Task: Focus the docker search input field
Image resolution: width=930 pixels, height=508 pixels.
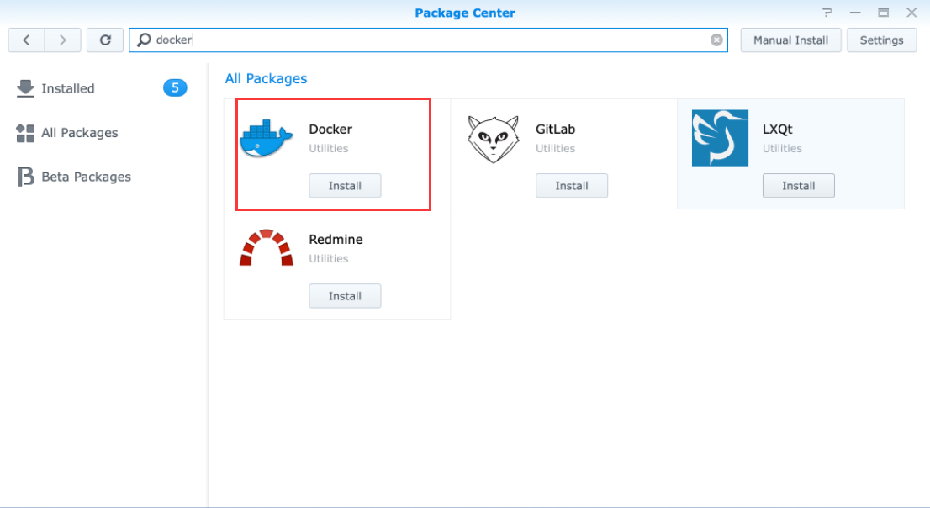Action: (x=420, y=40)
